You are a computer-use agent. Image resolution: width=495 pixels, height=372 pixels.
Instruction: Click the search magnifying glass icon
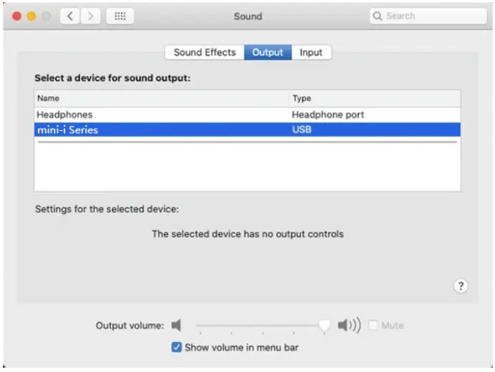pyautogui.click(x=378, y=16)
